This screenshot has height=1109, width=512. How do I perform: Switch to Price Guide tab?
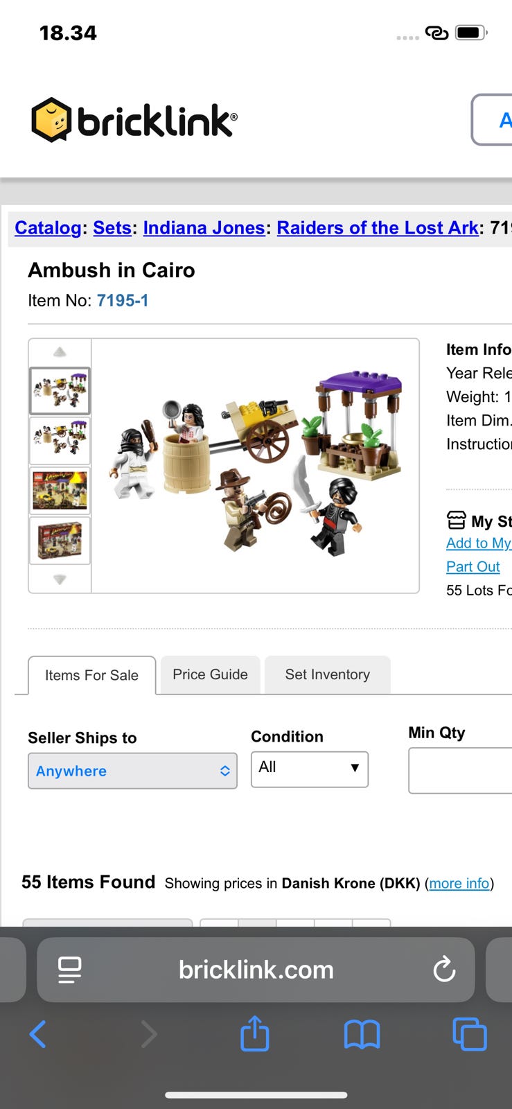[x=210, y=674]
